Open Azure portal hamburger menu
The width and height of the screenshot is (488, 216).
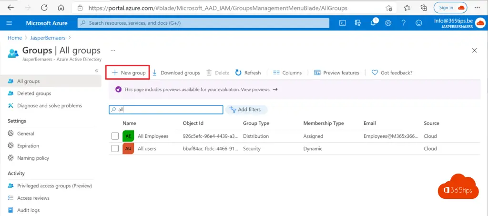pyautogui.click(x=9, y=23)
